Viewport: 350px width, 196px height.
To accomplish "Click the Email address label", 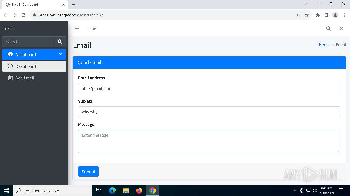I will point(91,78).
